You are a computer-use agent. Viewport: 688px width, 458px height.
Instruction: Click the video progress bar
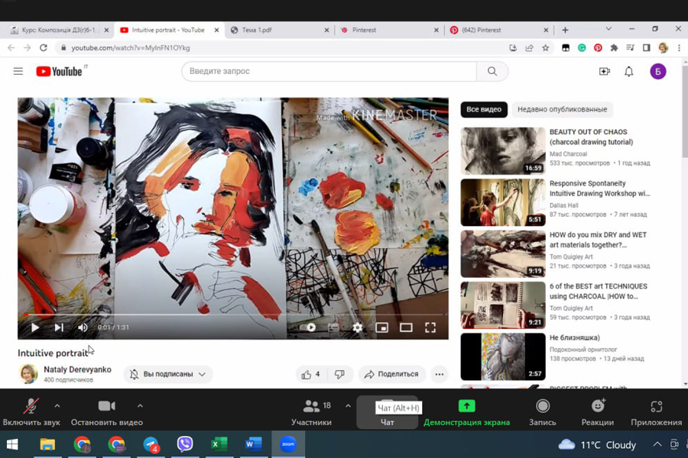click(229, 314)
